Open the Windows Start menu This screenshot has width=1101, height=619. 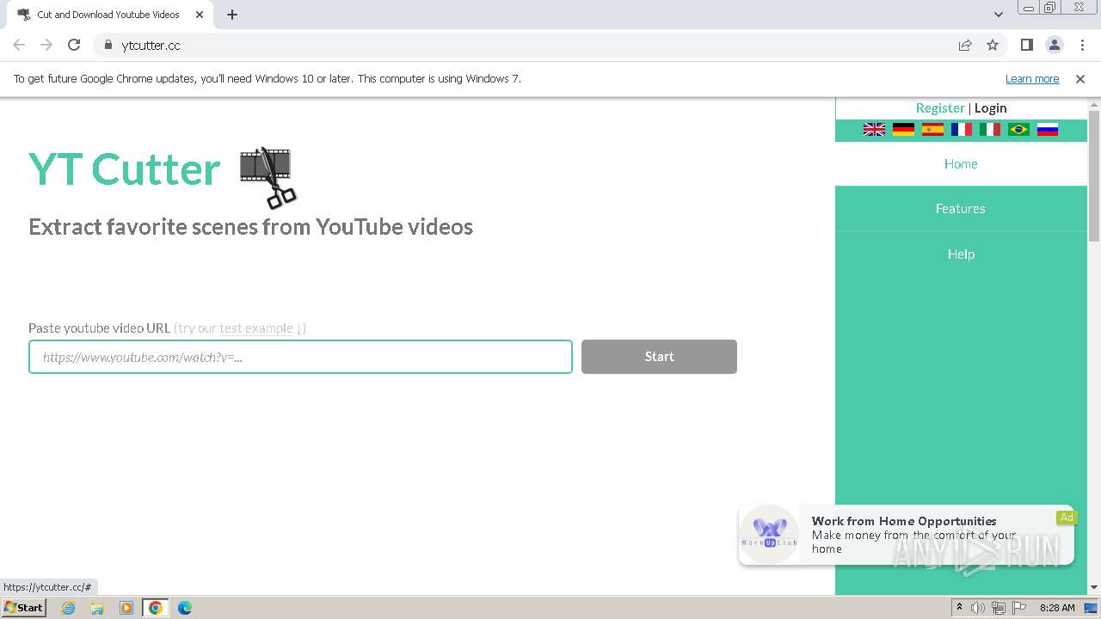(x=23, y=608)
